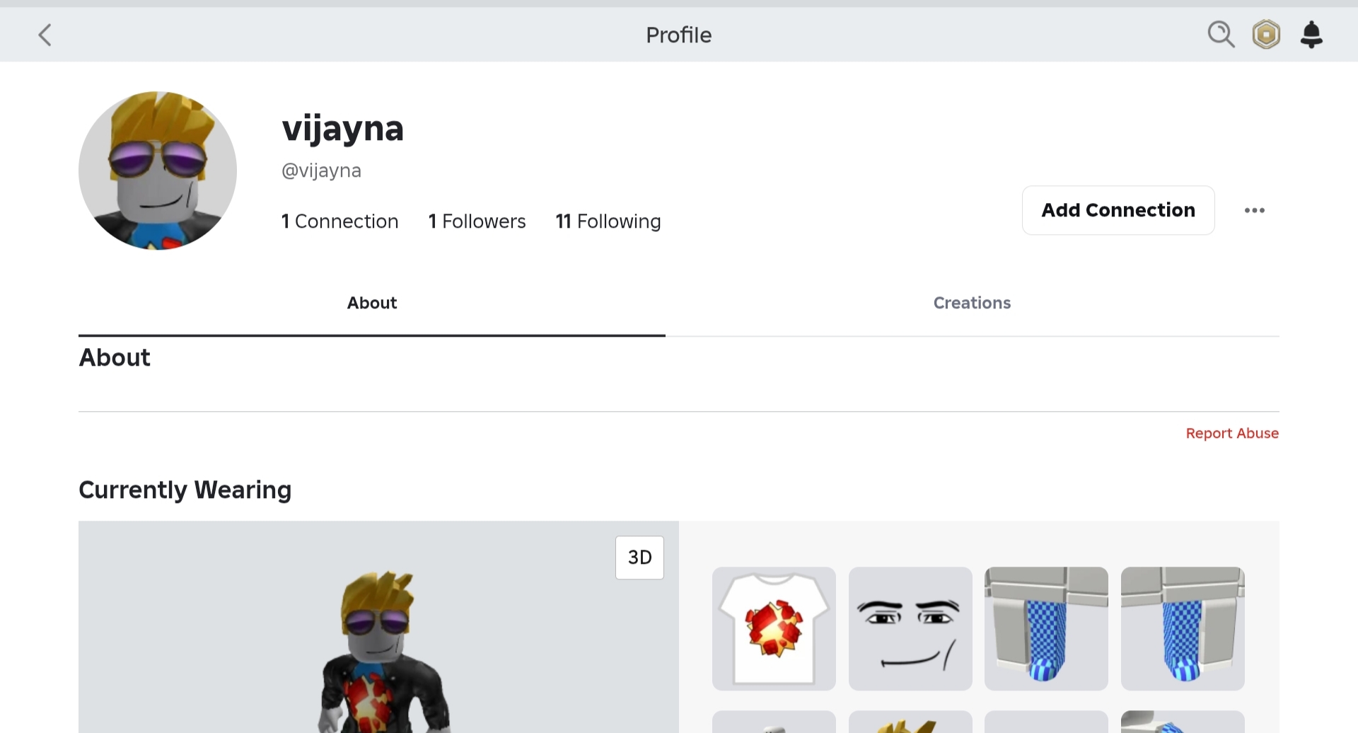Open the Robux hexagon icon
1358x733 pixels.
(1266, 34)
